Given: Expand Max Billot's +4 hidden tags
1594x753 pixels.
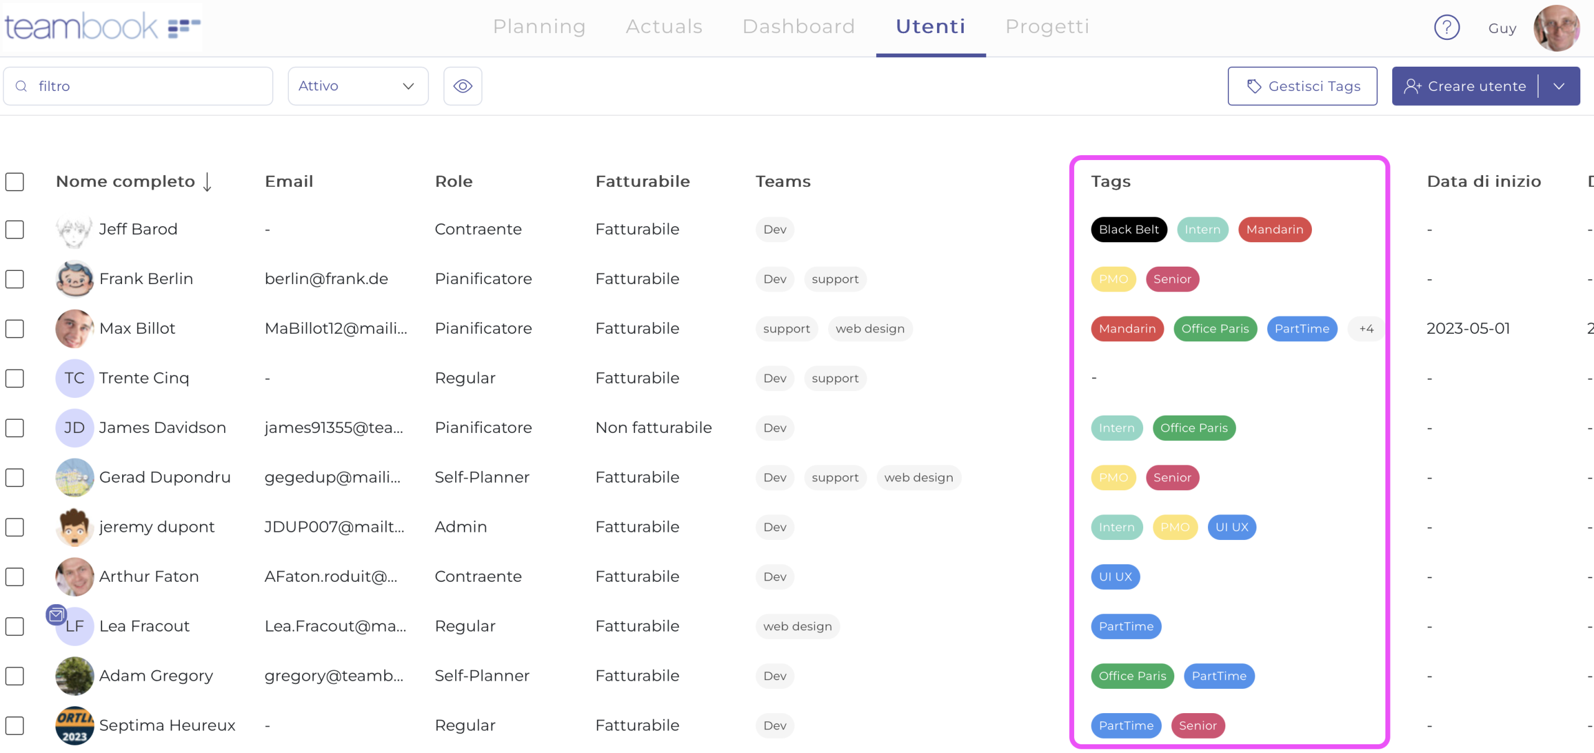Looking at the screenshot, I should 1366,329.
